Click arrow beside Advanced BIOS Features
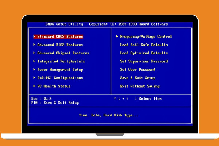Image resolution: width=219 pixels, height=146 pixels. 34,45
